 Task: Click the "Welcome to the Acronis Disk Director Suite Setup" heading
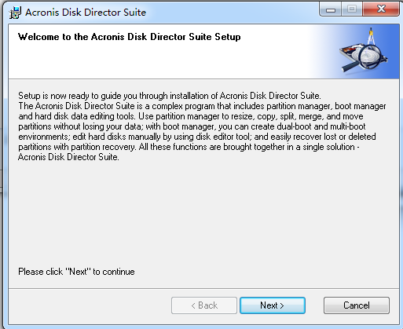[129, 37]
